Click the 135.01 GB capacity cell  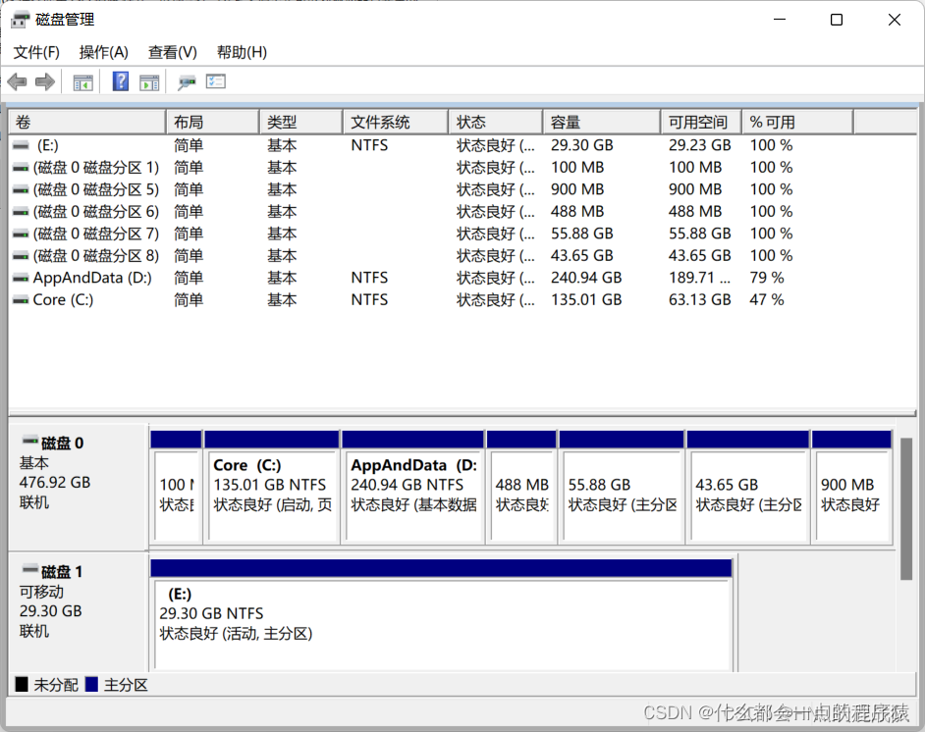(x=586, y=300)
